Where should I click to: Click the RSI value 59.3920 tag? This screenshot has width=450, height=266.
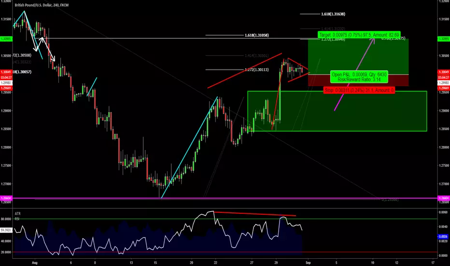pos(6,230)
